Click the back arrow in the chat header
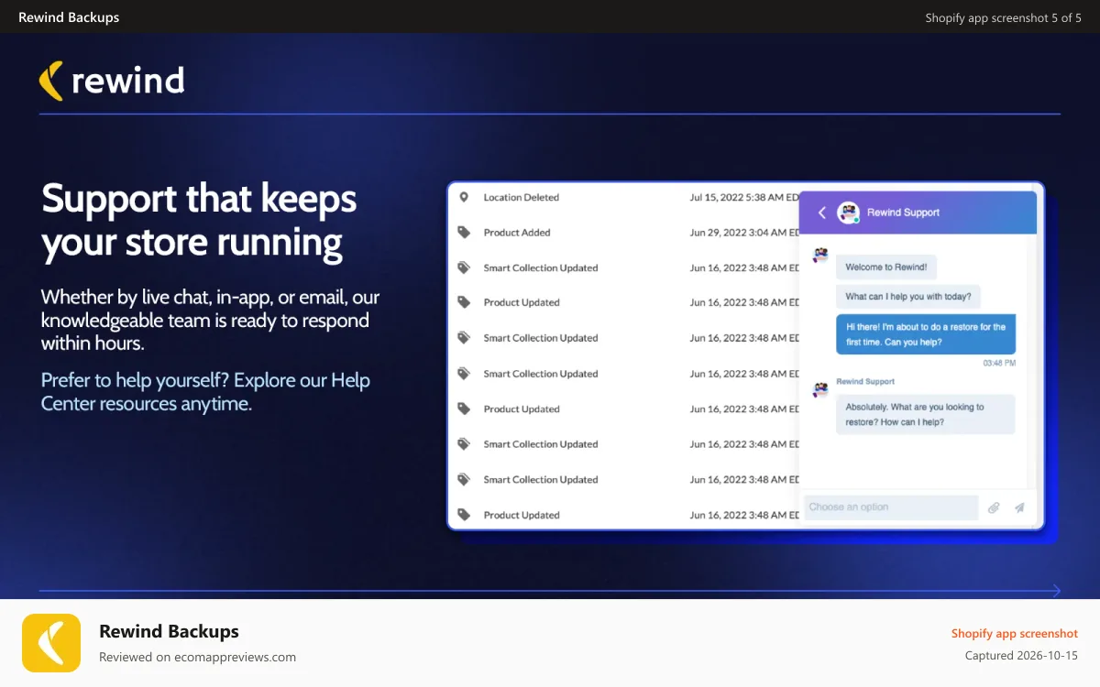Screen dimensions: 1100x687 tap(822, 213)
